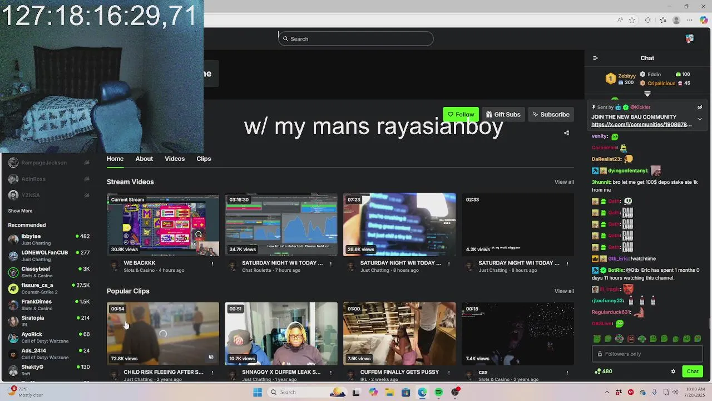This screenshot has height=401, width=712.
Task: Open options menu for 02:33 Saturday Night video
Action: [x=567, y=263]
